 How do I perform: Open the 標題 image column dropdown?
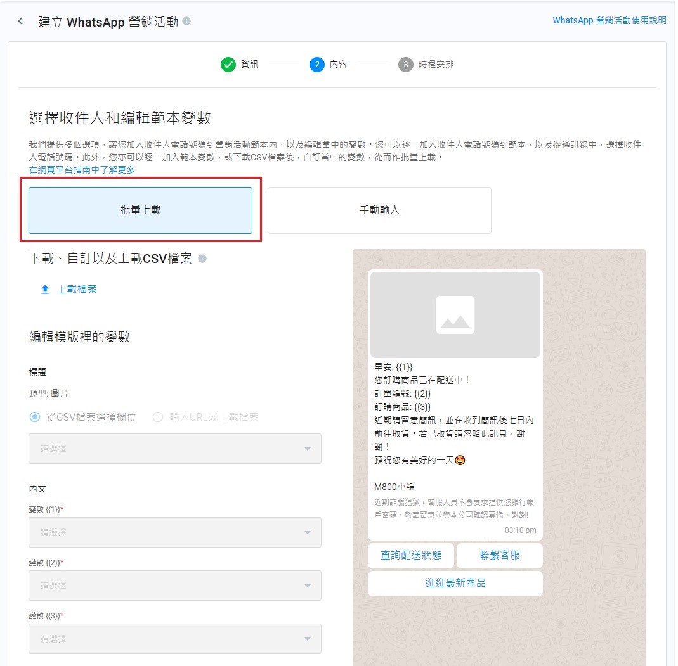point(174,449)
